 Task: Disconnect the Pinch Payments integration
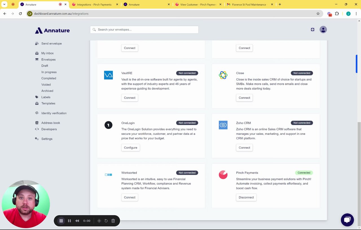[x=246, y=197]
